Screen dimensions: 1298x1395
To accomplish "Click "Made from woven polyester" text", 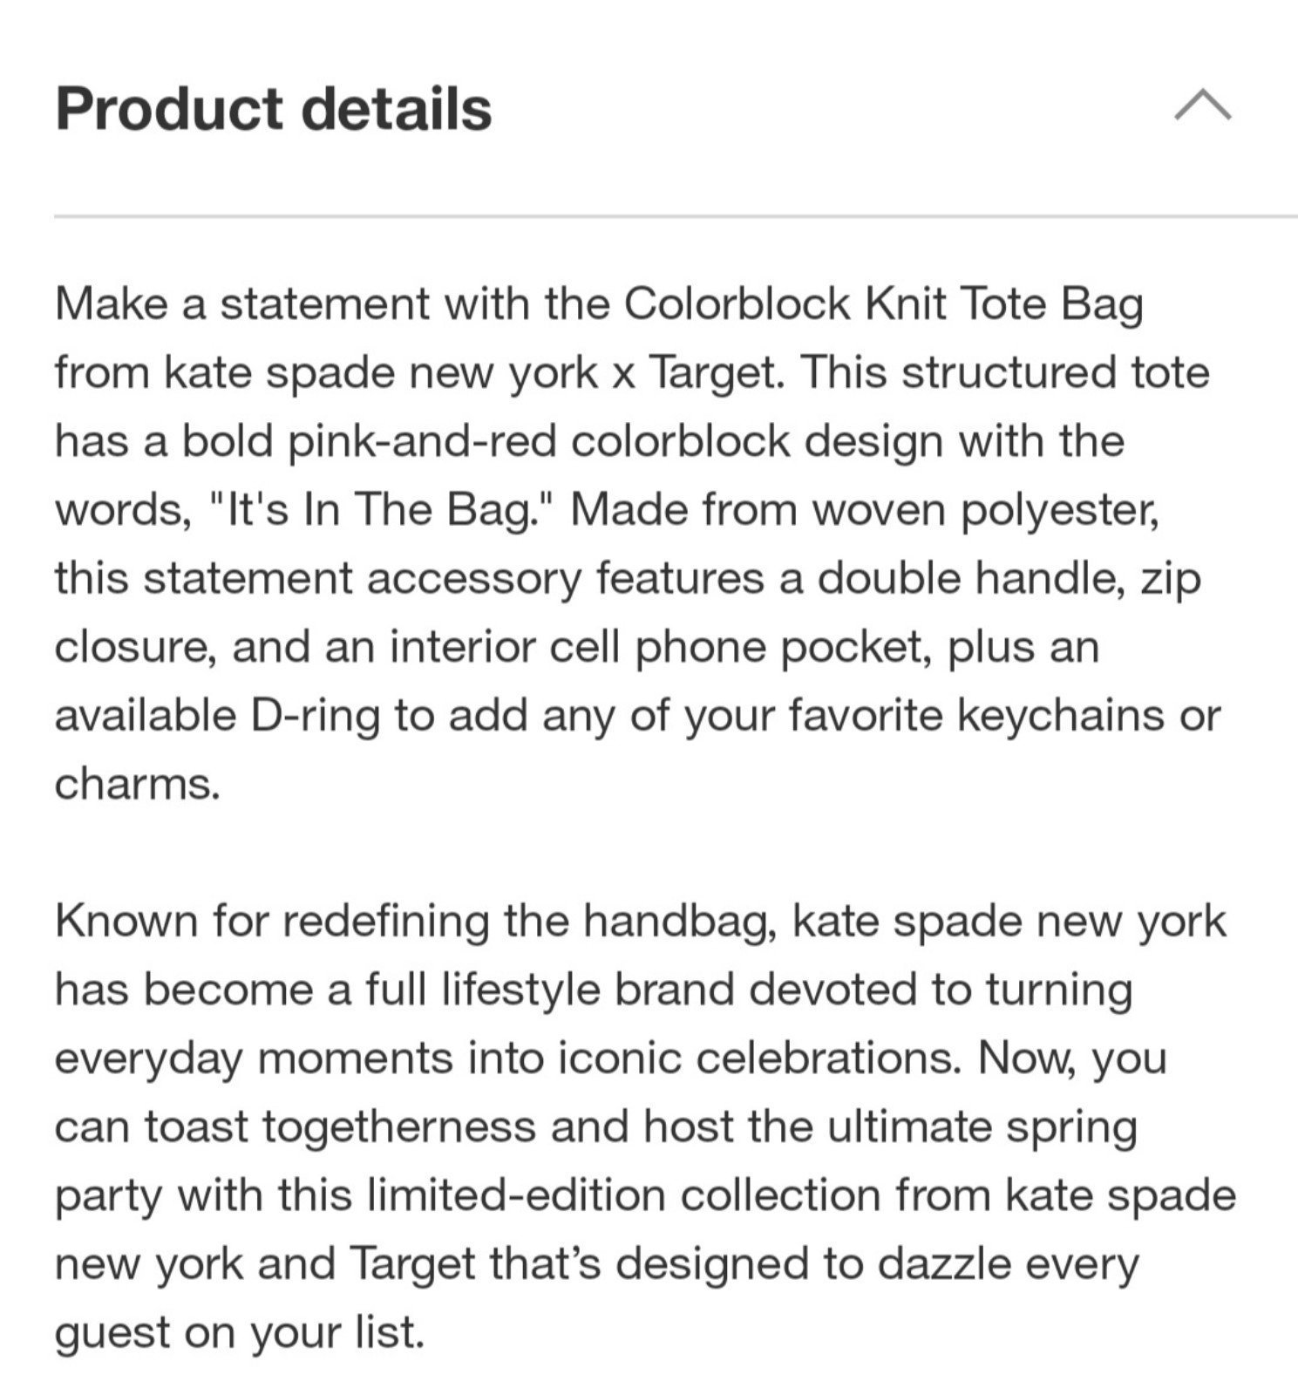I will pyautogui.click(x=865, y=511).
